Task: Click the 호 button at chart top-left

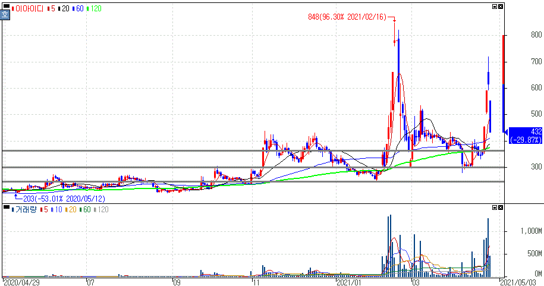Action: pos(5,15)
